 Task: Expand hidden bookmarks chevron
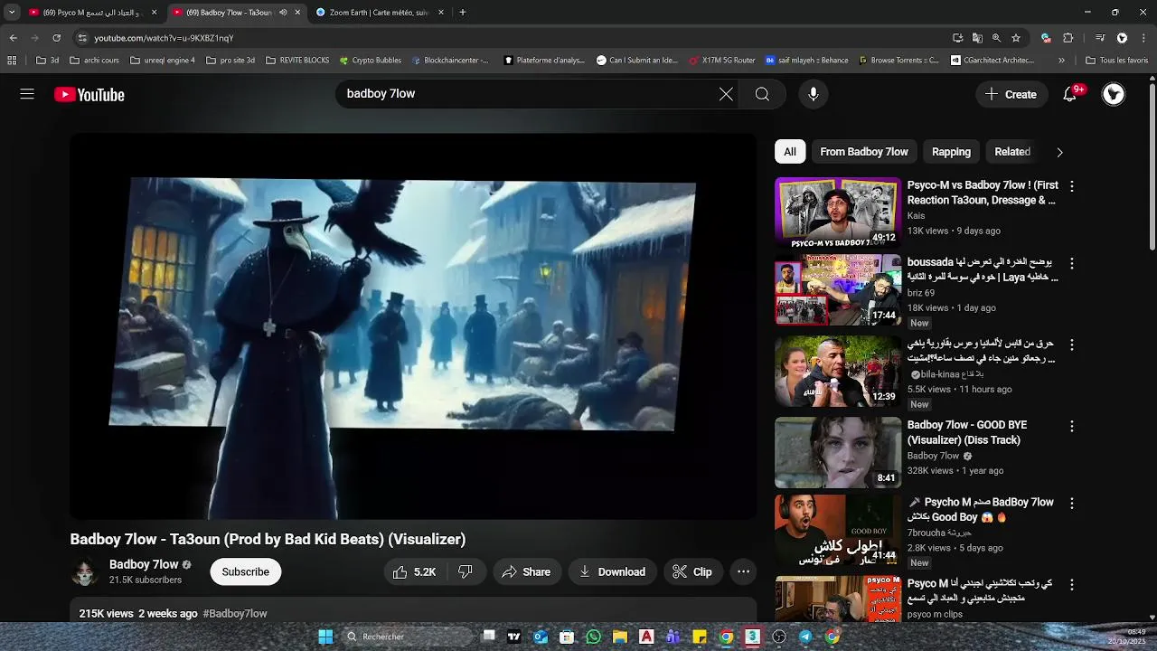pyautogui.click(x=1061, y=61)
